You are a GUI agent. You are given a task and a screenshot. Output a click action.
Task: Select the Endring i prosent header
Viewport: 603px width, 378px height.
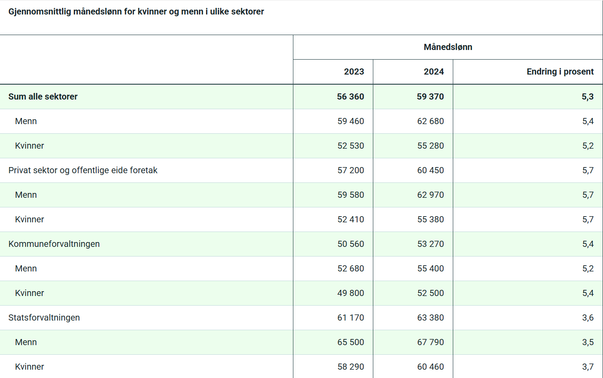560,71
